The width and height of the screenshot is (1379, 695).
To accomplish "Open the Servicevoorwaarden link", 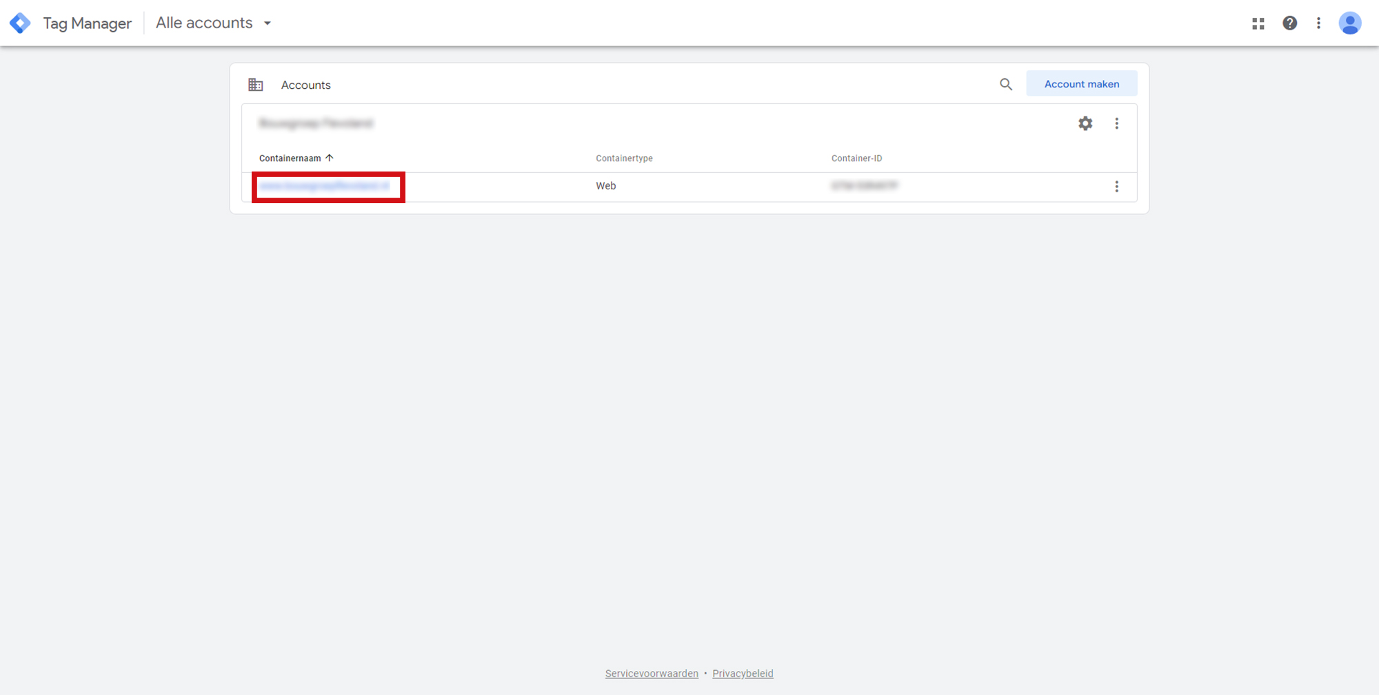I will 652,674.
